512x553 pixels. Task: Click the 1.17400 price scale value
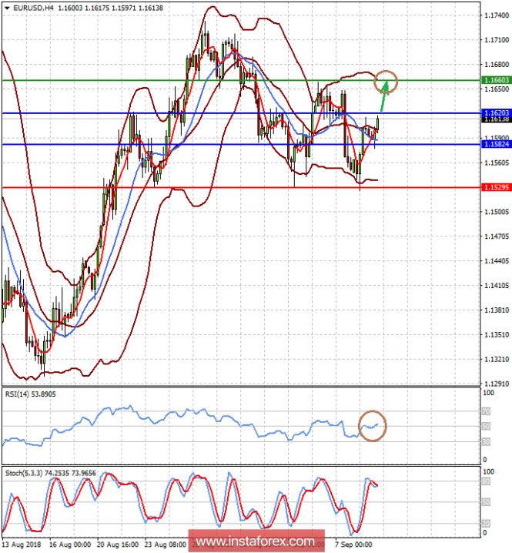(497, 15)
